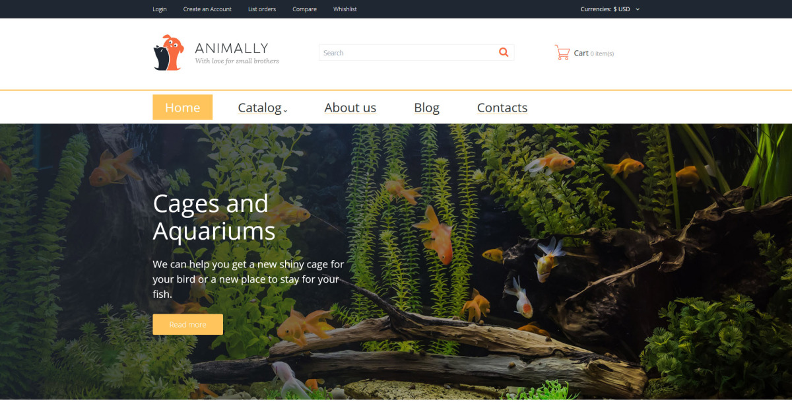Select the Home menu tab
The height and width of the screenshot is (414, 792).
point(183,108)
